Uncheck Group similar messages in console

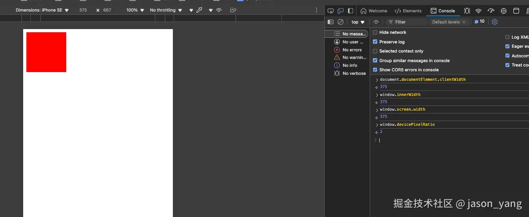point(375,61)
